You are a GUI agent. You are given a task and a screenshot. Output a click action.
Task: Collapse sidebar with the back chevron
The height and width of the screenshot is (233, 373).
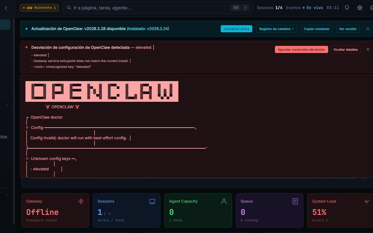pos(6,8)
